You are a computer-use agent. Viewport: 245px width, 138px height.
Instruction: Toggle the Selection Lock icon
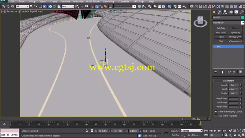(x=87, y=131)
